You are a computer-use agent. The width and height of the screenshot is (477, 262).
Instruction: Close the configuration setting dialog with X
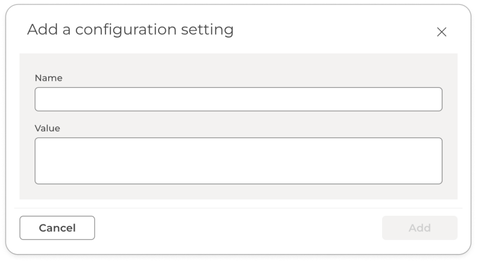(441, 32)
